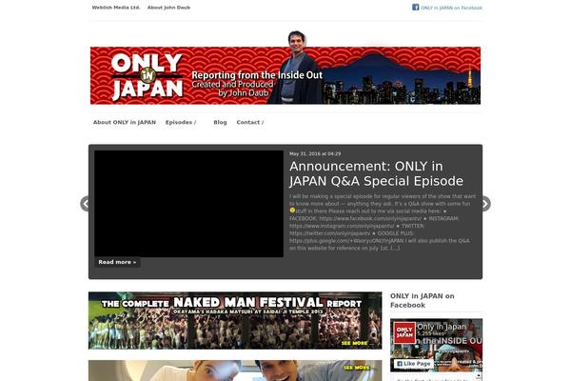
Task: Open the About ONLY in JAPAN menu
Action: pos(125,122)
